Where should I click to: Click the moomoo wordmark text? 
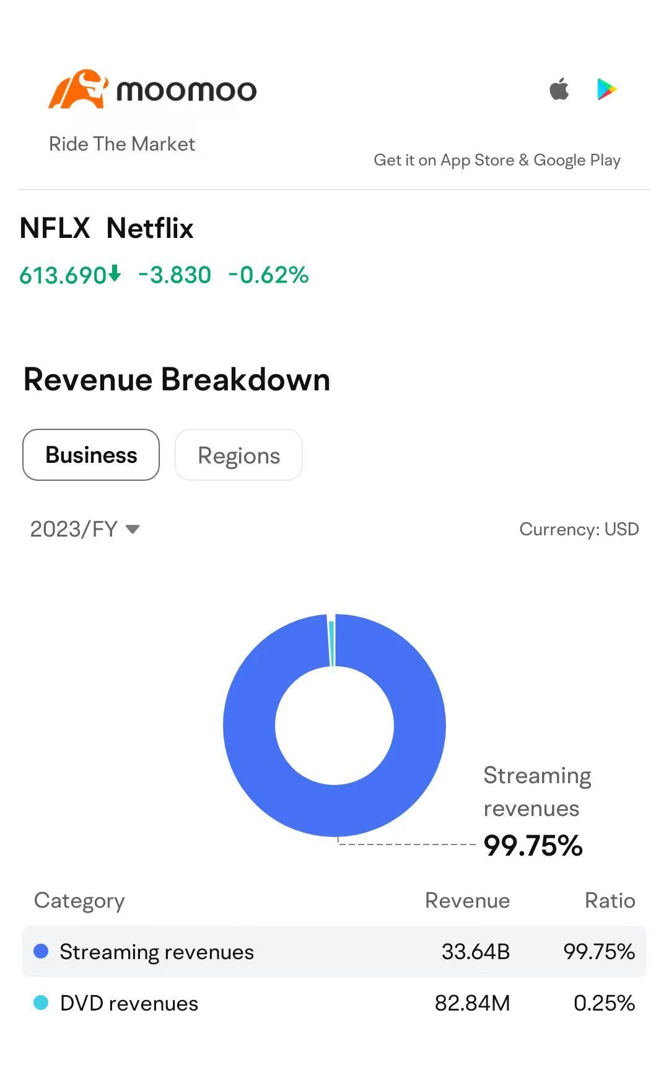pyautogui.click(x=186, y=91)
